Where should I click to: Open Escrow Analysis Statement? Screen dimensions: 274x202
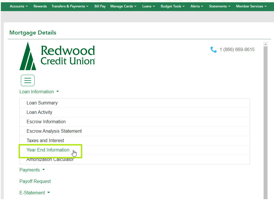[x=135, y=131]
